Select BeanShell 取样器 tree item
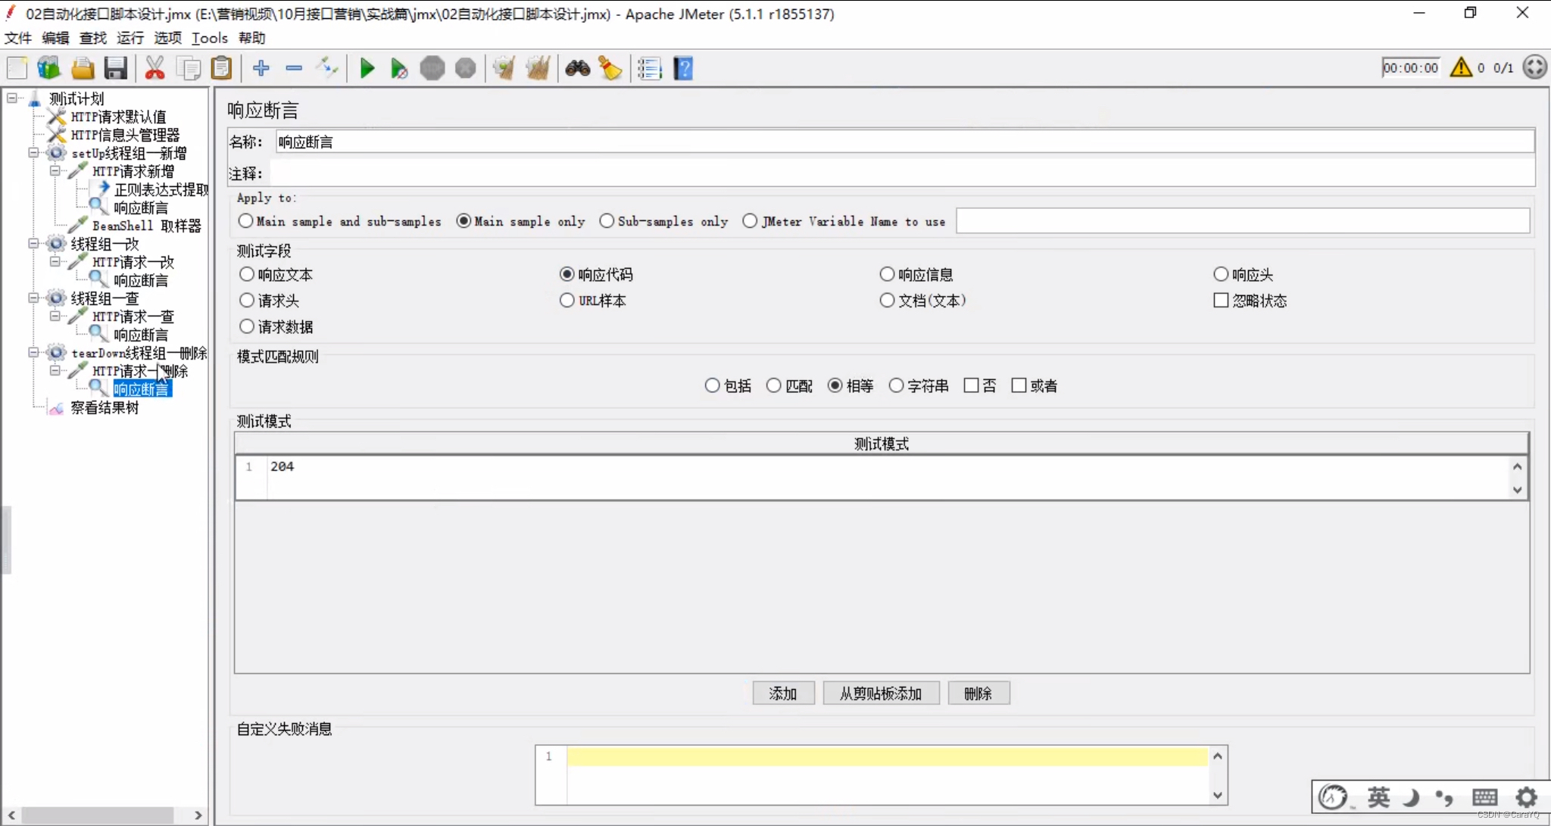This screenshot has width=1551, height=826. pos(147,226)
